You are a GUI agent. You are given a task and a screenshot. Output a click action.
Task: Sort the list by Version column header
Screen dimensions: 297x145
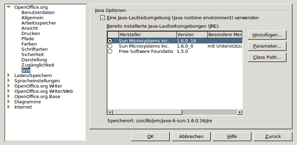pos(191,35)
